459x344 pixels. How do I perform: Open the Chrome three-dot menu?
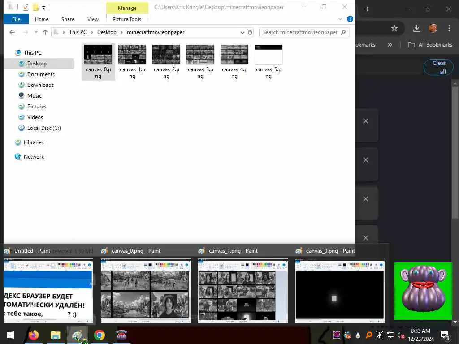pyautogui.click(x=449, y=28)
